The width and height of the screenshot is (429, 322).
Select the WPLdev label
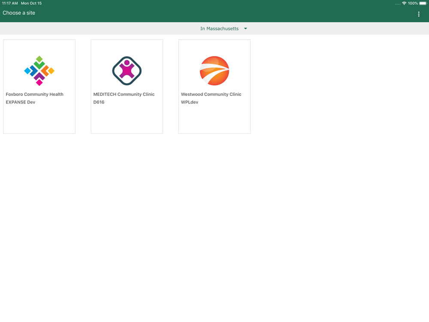190,102
